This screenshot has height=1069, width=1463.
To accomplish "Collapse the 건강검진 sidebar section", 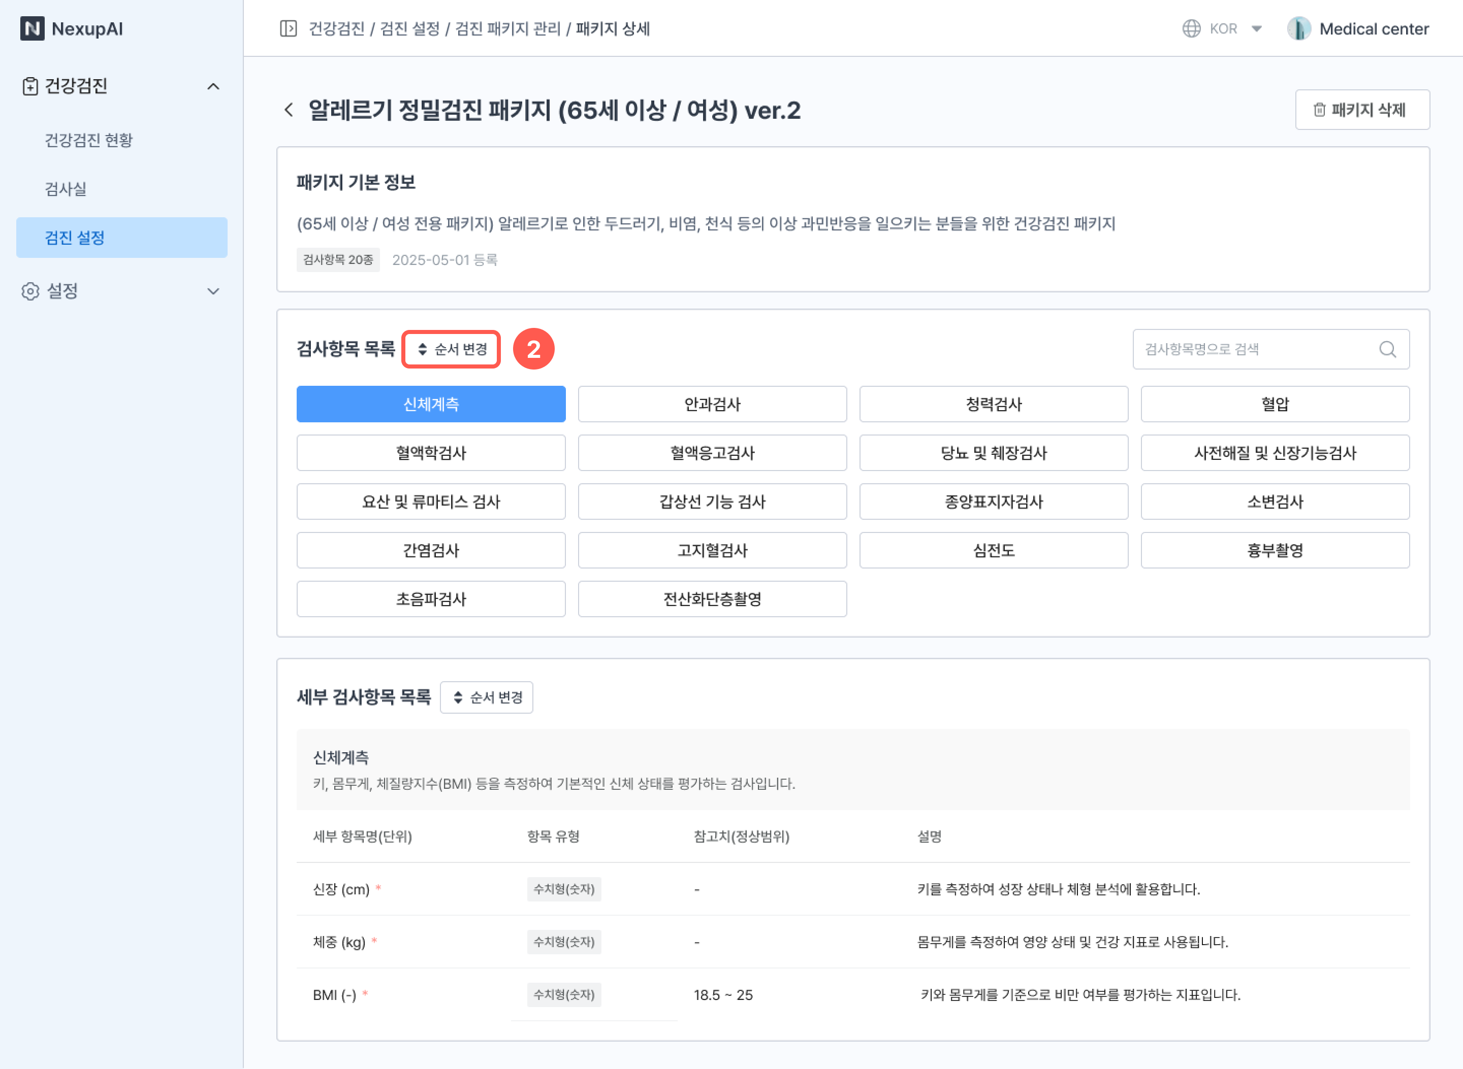I will tap(213, 86).
